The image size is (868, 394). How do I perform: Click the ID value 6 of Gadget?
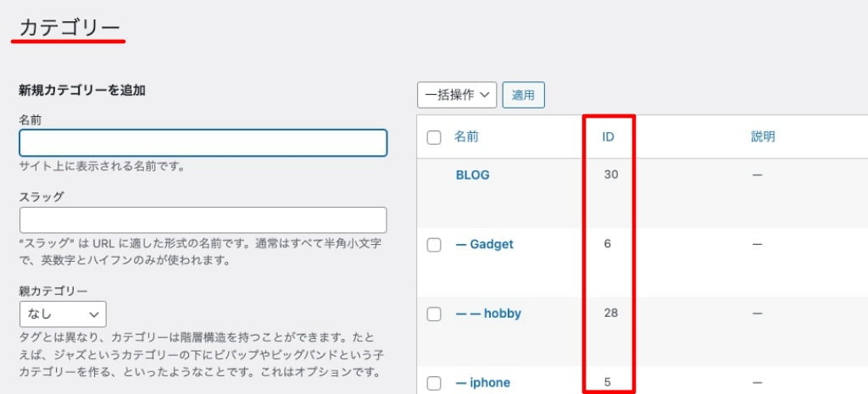(x=607, y=244)
